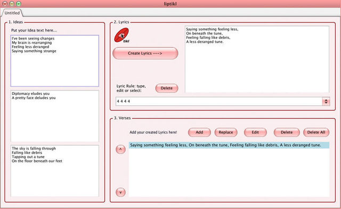Click inside the generated lyrics text area
This screenshot has height=209, width=341.
click(257, 59)
